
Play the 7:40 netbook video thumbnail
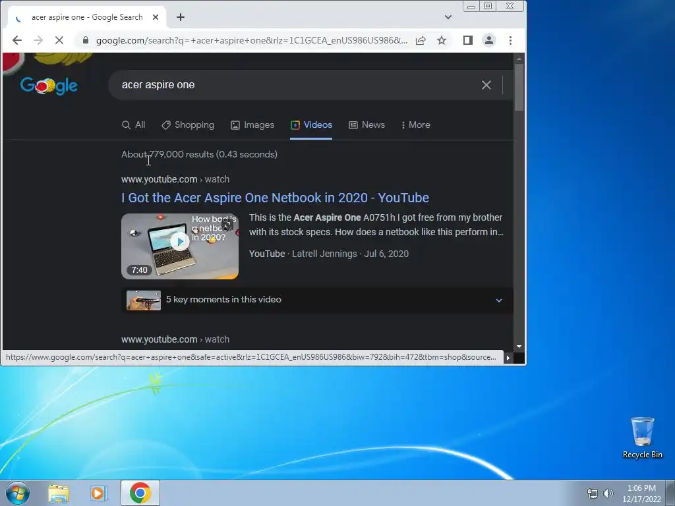tap(180, 246)
